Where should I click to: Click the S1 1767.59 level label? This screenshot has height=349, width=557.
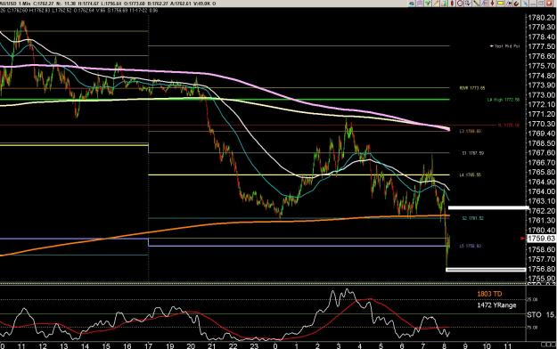473,153
